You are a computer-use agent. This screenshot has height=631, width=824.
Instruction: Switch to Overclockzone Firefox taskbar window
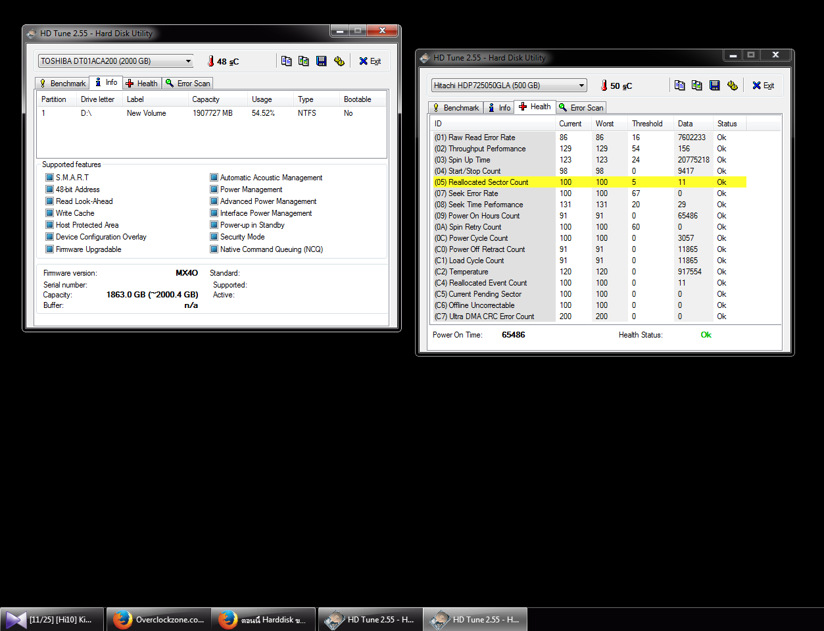(158, 619)
